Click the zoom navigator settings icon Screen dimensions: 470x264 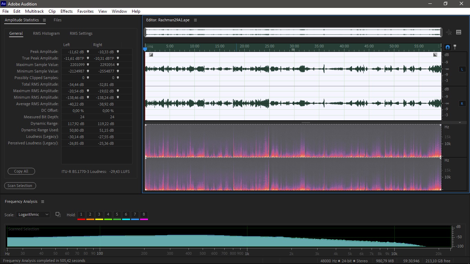[x=449, y=32]
